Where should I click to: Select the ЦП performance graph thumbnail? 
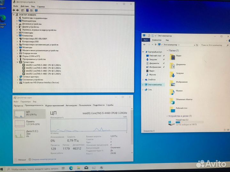pos(20,114)
